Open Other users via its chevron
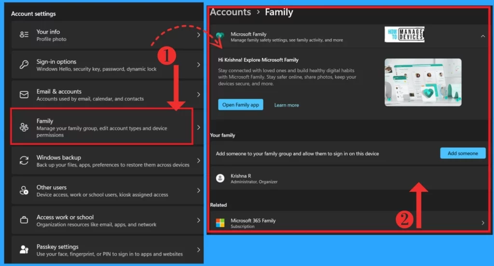The height and width of the screenshot is (266, 494). click(x=198, y=190)
